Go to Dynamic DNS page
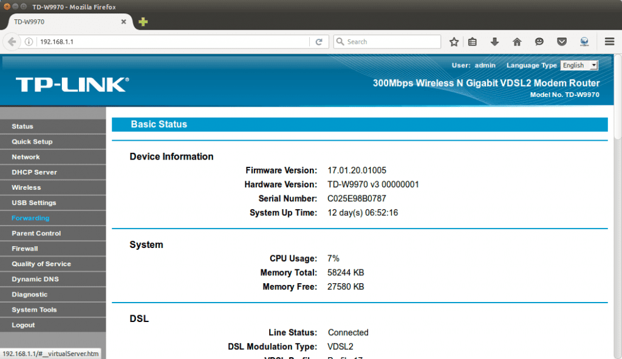The width and height of the screenshot is (622, 359). pyautogui.click(x=53, y=279)
